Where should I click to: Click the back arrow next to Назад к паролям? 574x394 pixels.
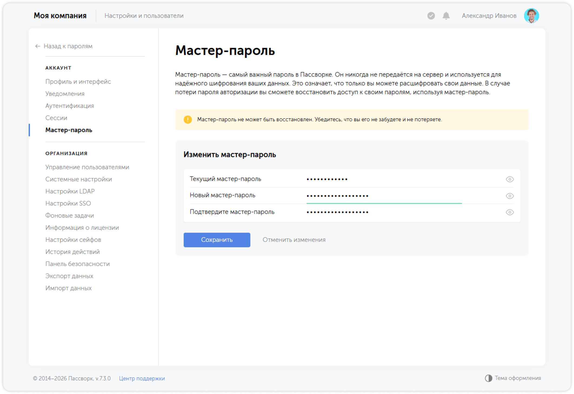(38, 46)
